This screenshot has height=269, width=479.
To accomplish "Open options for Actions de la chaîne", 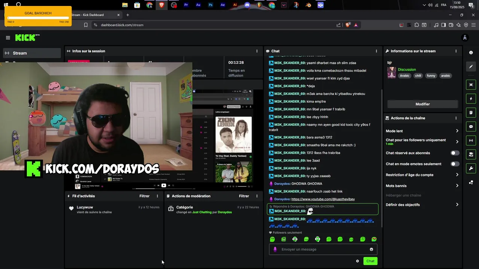I will 456,118.
